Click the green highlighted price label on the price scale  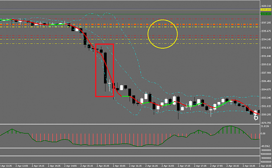(266, 14)
